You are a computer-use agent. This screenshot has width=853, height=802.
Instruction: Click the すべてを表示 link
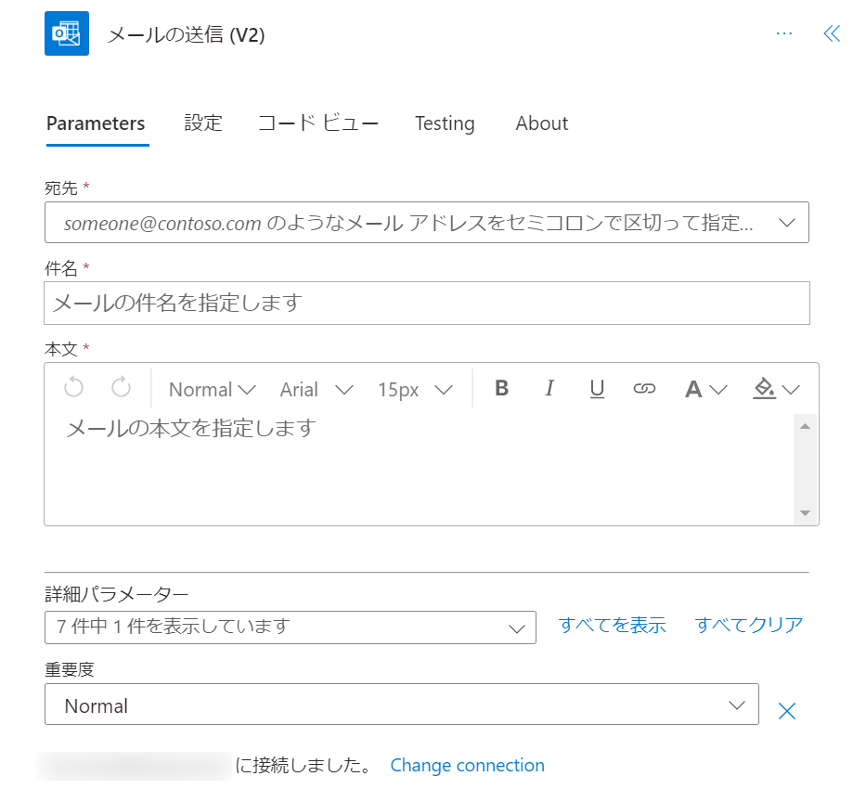[x=612, y=626]
